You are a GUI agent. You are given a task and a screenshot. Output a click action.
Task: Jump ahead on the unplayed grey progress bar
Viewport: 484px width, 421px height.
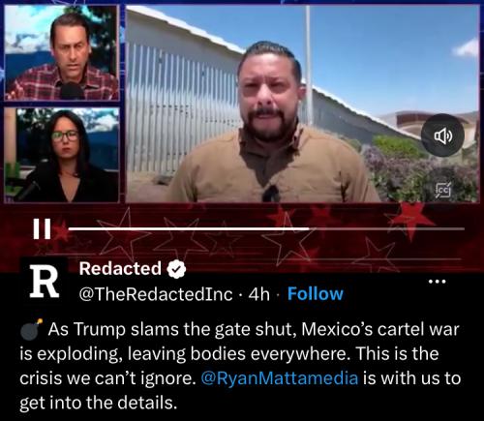click(x=386, y=228)
